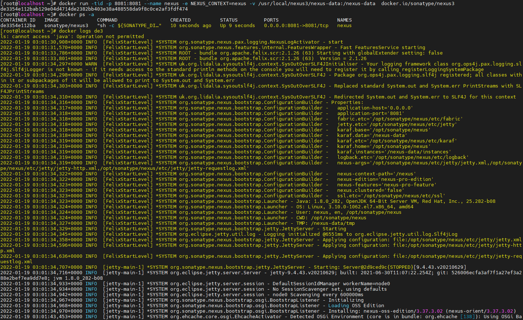Click nexus.clustered='false' property
This screenshot has height=320, width=523.
click(x=371, y=190)
